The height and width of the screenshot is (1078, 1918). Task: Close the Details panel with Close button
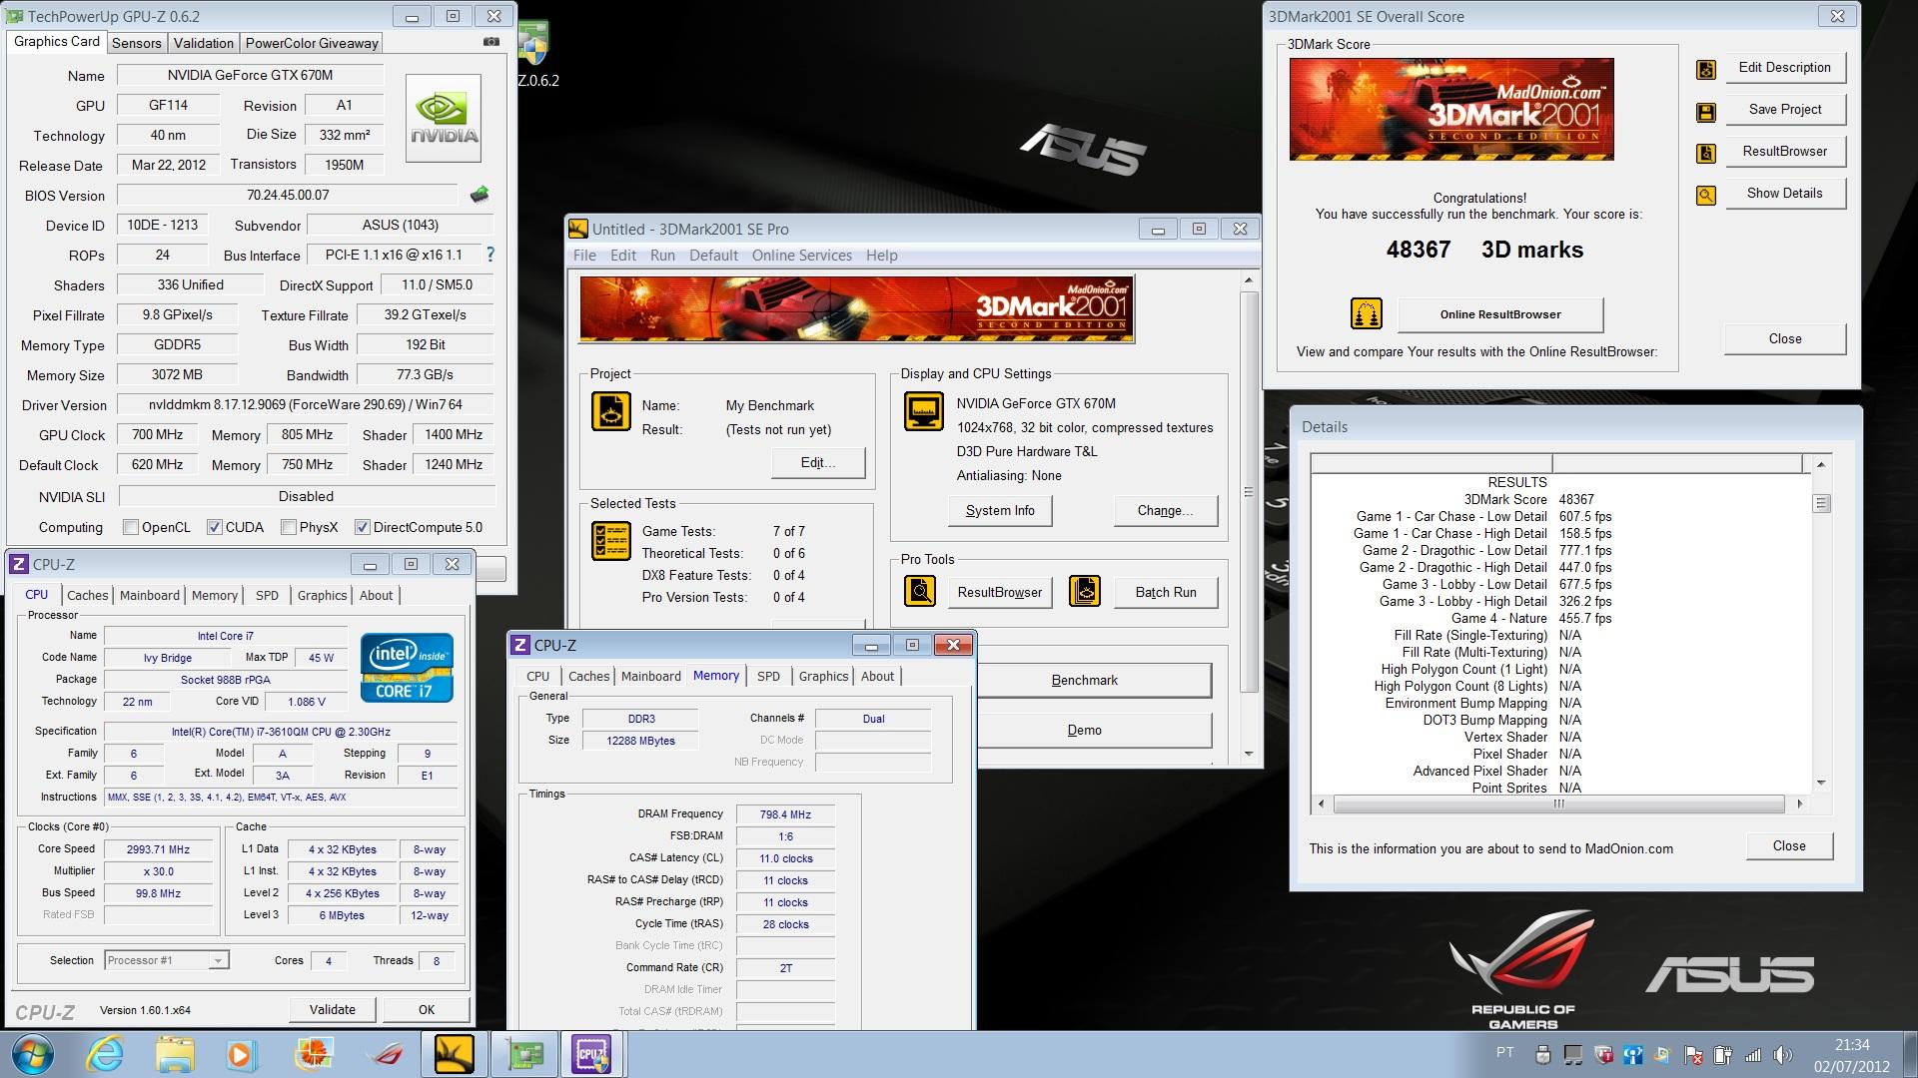(x=1789, y=845)
